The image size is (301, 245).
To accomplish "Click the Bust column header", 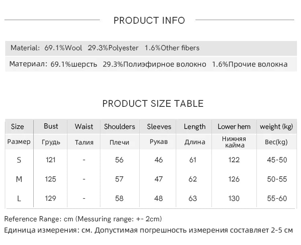I will click(51, 126).
